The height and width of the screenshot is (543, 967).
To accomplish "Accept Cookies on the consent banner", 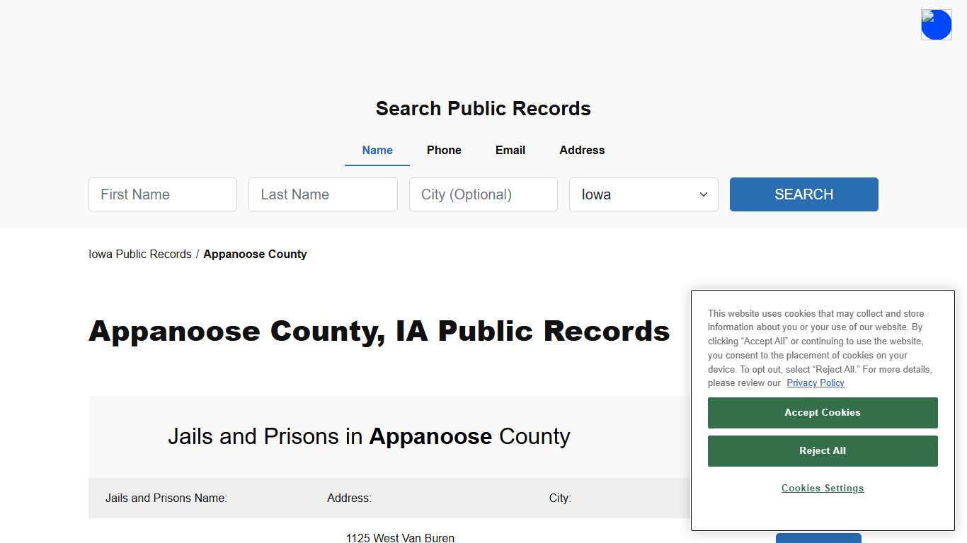I will point(822,412).
